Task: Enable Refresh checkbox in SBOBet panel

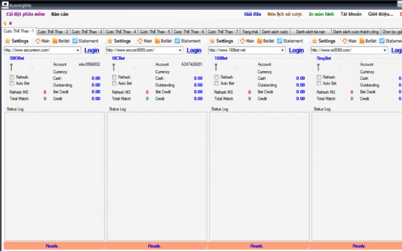Action: tap(12, 77)
